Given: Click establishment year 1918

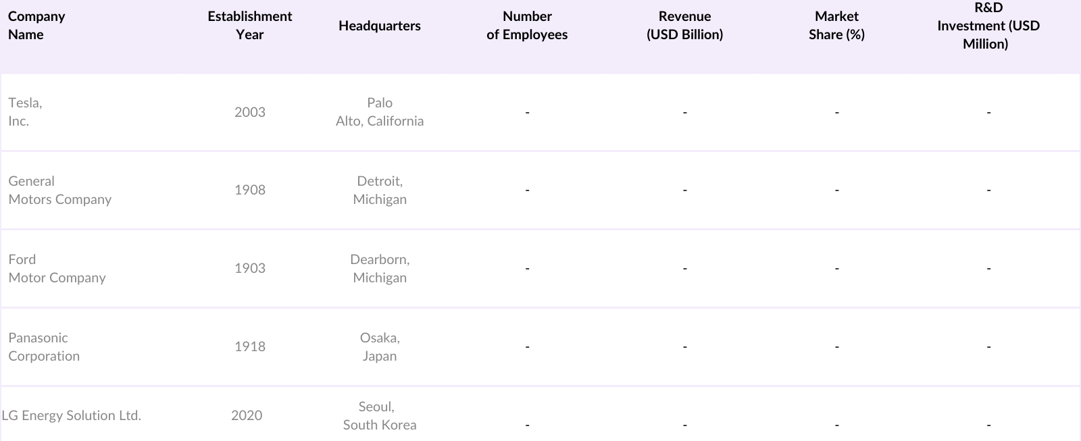Looking at the screenshot, I should [249, 347].
